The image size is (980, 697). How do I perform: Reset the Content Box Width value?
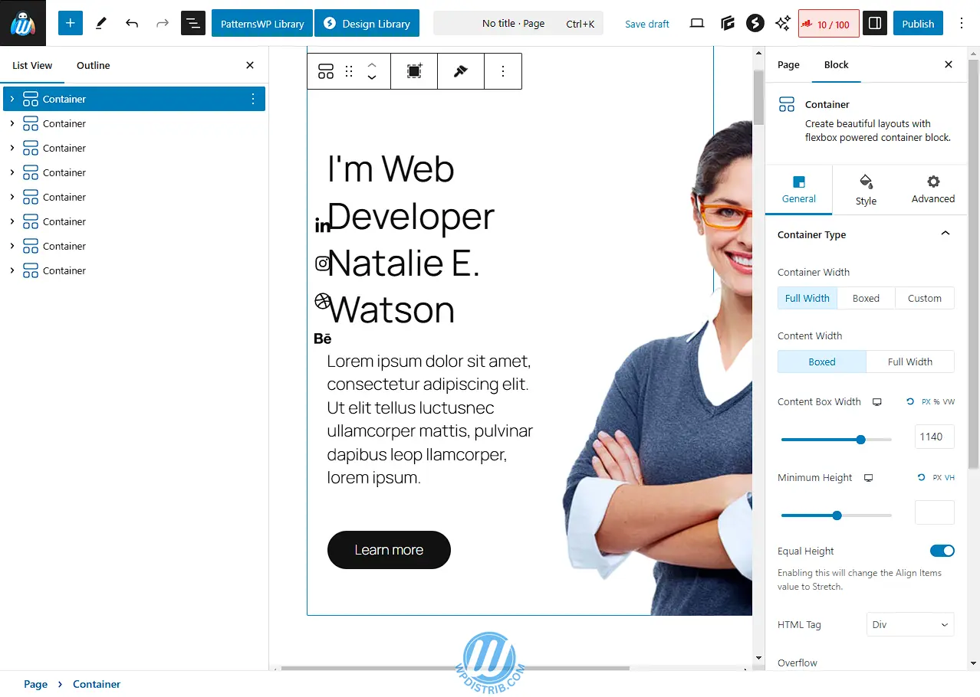[910, 401]
